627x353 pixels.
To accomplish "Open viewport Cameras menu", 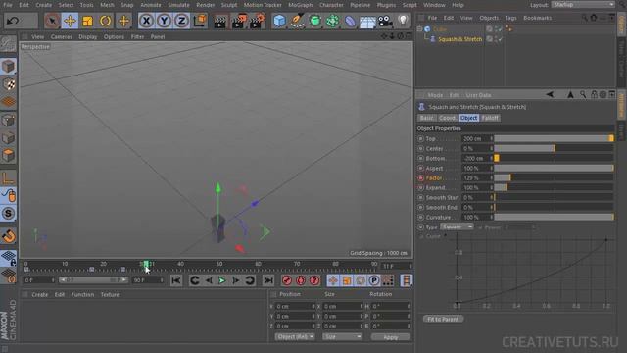I will 61,36.
